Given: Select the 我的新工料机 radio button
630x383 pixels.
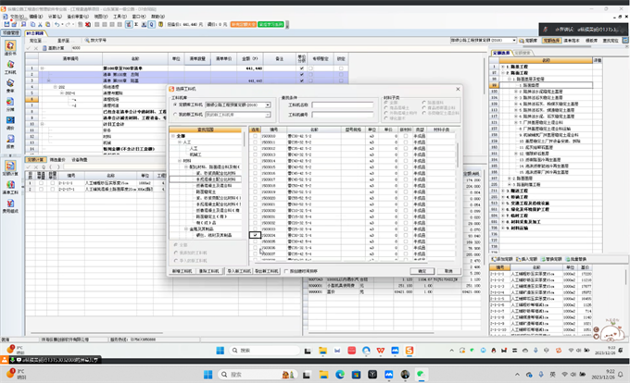Looking at the screenshot, I should click(176, 115).
